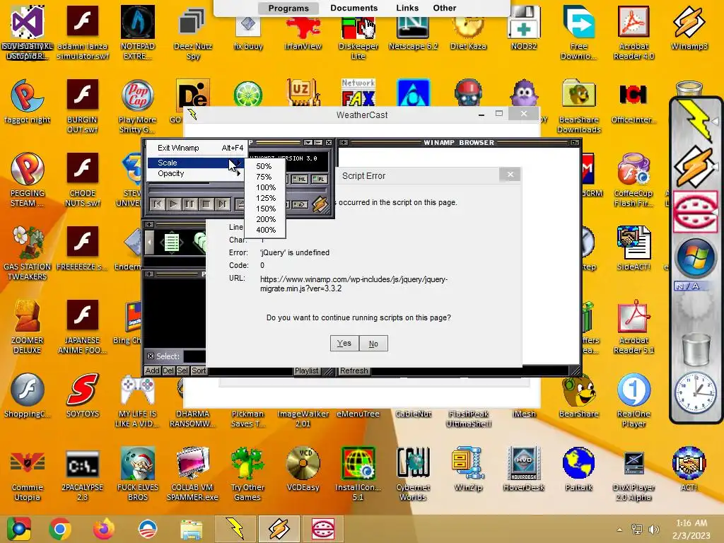Click Windows orb in right sidebar dock
This screenshot has width=724, height=543.
coord(696,257)
